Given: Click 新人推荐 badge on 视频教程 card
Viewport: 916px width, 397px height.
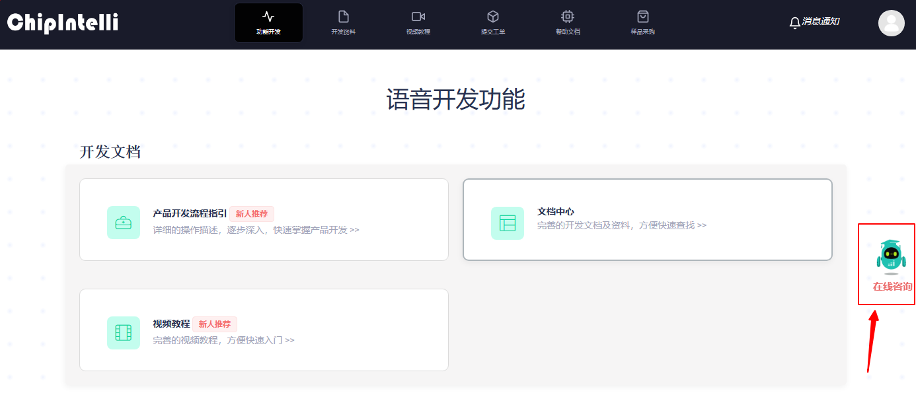Looking at the screenshot, I should coord(215,324).
